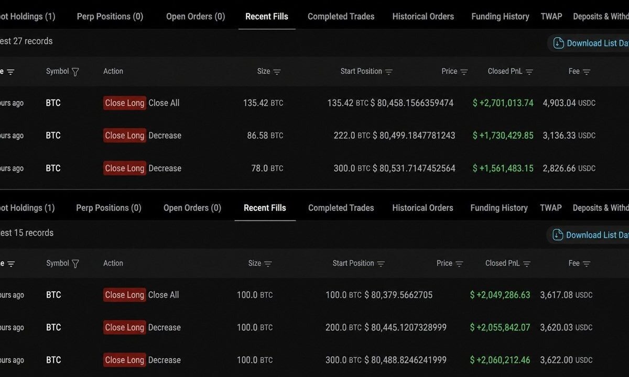Sort by Start Position in the top table
The height and width of the screenshot is (377, 629).
coord(388,72)
